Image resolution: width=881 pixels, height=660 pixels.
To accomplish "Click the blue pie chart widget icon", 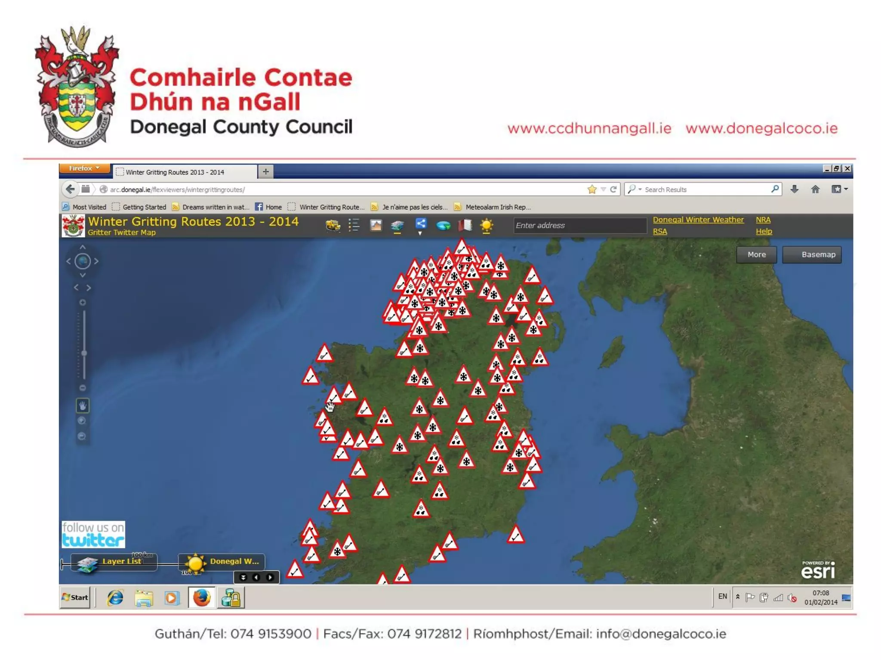I will point(443,225).
